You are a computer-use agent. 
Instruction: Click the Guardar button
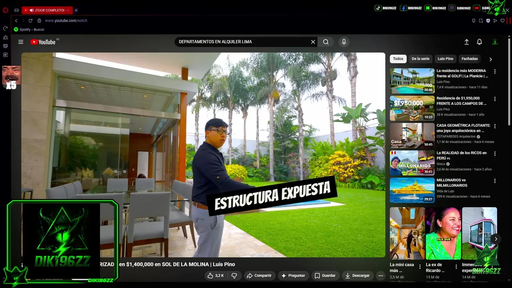[x=325, y=276]
